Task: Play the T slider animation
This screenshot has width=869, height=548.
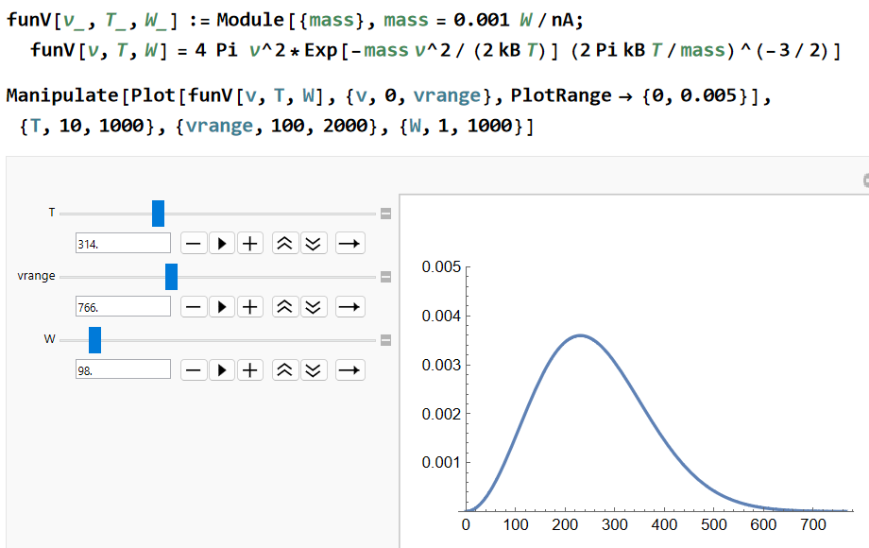Action: [x=222, y=243]
